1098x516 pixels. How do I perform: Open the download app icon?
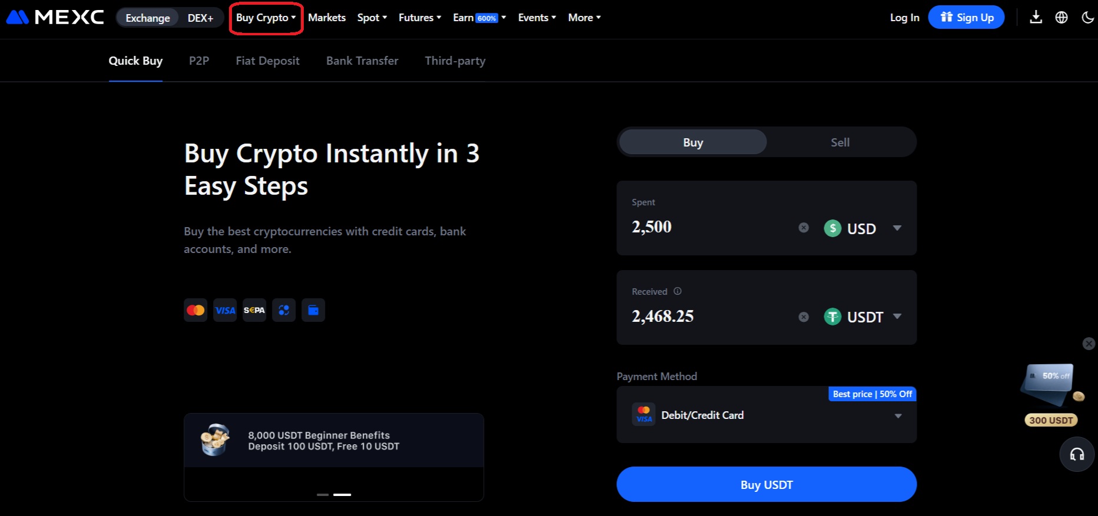[x=1036, y=18]
